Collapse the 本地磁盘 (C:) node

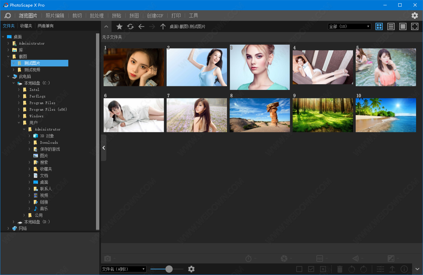(14, 83)
